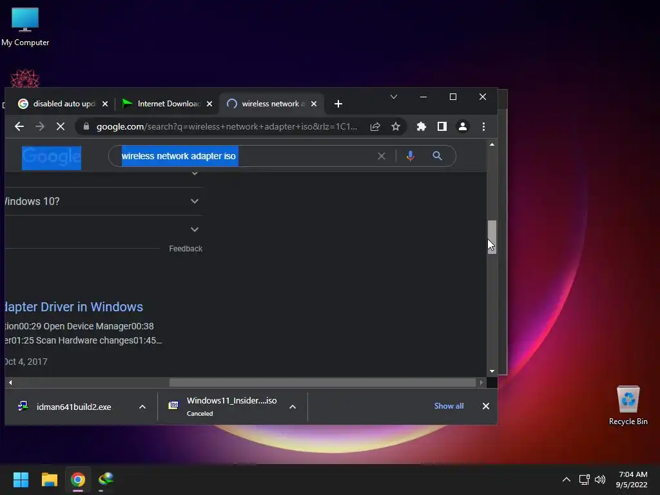Close the 'disabled auto upd' tab
The height and width of the screenshot is (495, 660).
click(x=105, y=104)
